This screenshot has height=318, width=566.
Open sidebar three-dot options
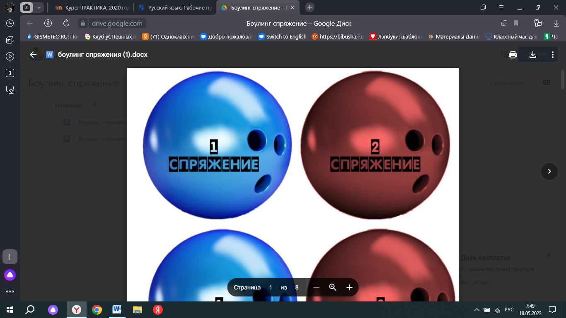(x=10, y=291)
